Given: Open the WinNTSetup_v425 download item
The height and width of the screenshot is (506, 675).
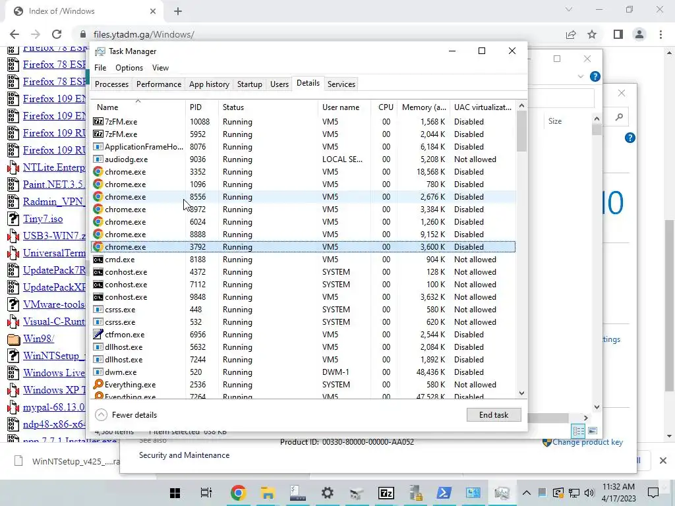Looking at the screenshot, I should [x=65, y=461].
